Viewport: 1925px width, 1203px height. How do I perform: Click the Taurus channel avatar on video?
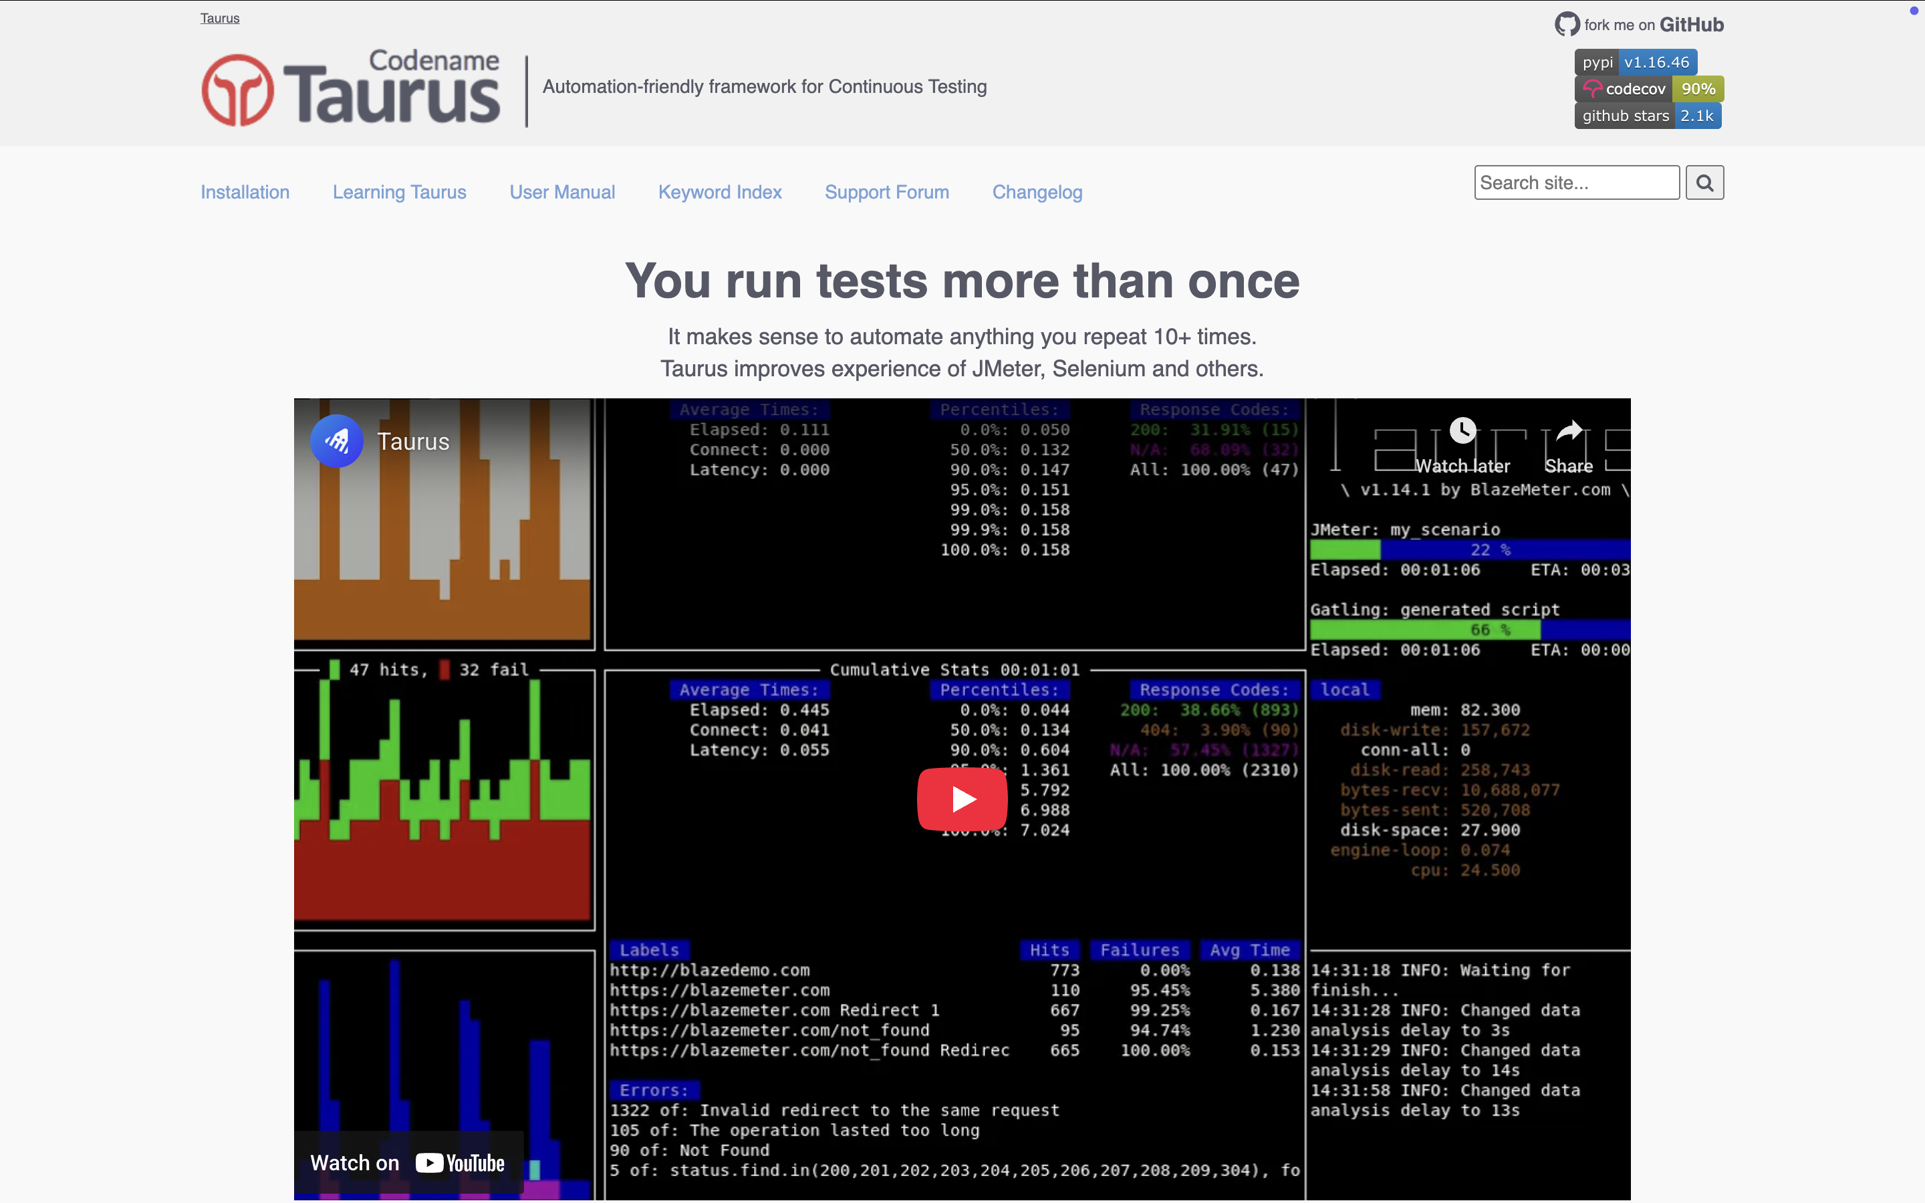336,440
